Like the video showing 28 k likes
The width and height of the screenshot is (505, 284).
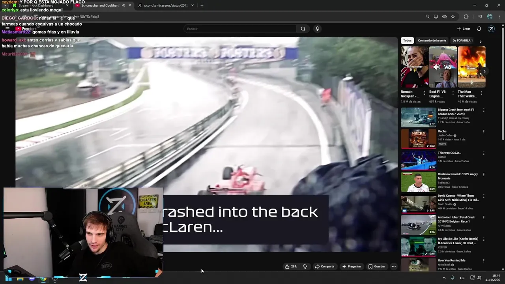point(291,267)
